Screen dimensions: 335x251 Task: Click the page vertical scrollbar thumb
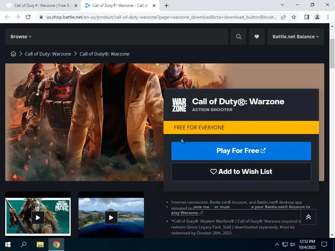tap(332, 53)
